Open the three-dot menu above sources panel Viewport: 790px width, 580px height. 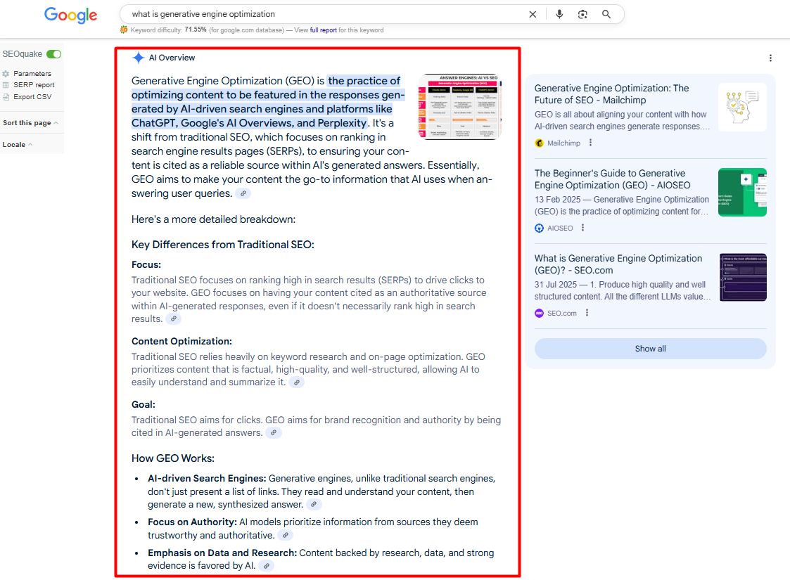[x=770, y=58]
